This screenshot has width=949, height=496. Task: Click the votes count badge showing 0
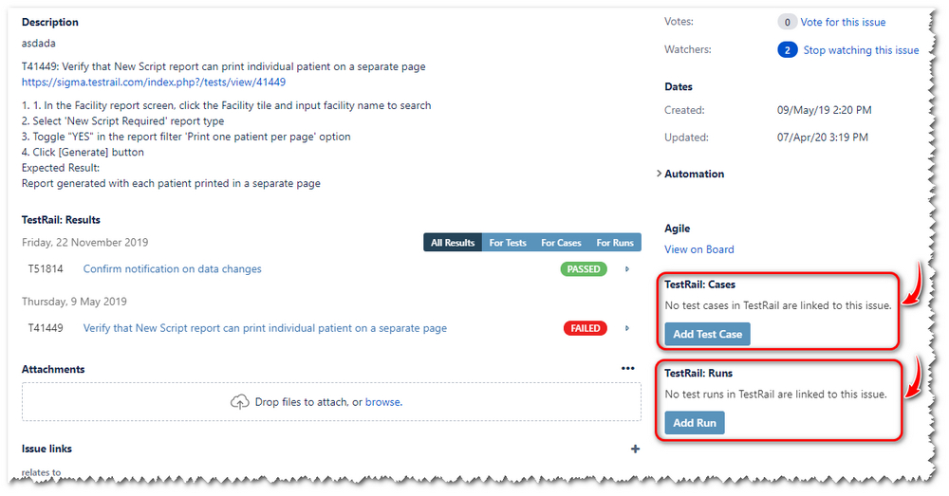tap(787, 23)
